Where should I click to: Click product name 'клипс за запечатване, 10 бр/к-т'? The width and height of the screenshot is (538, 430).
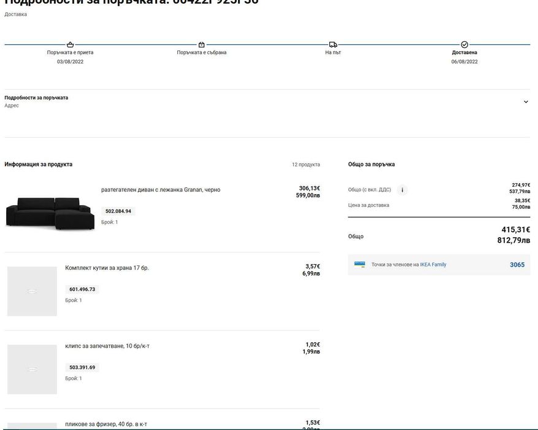107,346
